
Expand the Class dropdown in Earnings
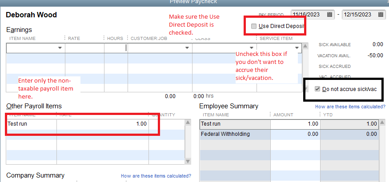tap(252, 48)
